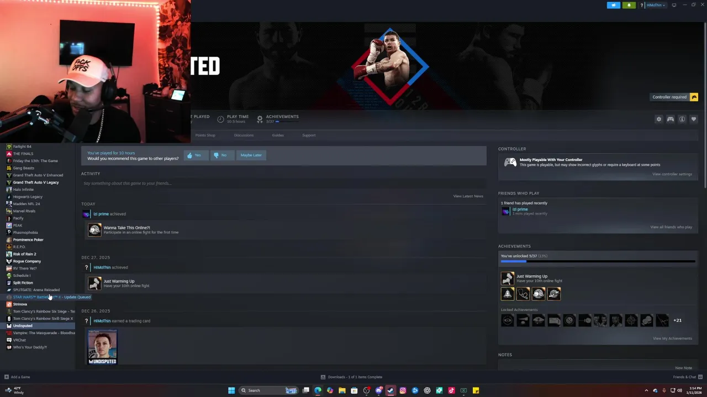Viewport: 707px width, 397px height.
Task: Open ChatGPT from the taskbar
Action: 427,390
